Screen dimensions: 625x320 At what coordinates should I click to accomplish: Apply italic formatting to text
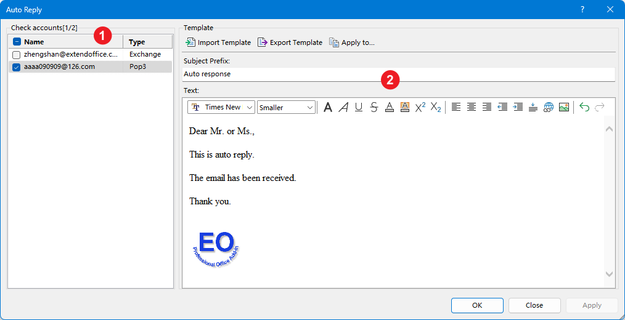[x=343, y=107]
